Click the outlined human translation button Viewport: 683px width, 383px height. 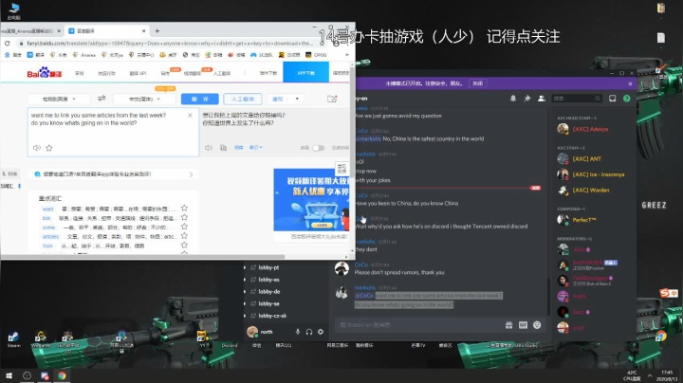[243, 99]
